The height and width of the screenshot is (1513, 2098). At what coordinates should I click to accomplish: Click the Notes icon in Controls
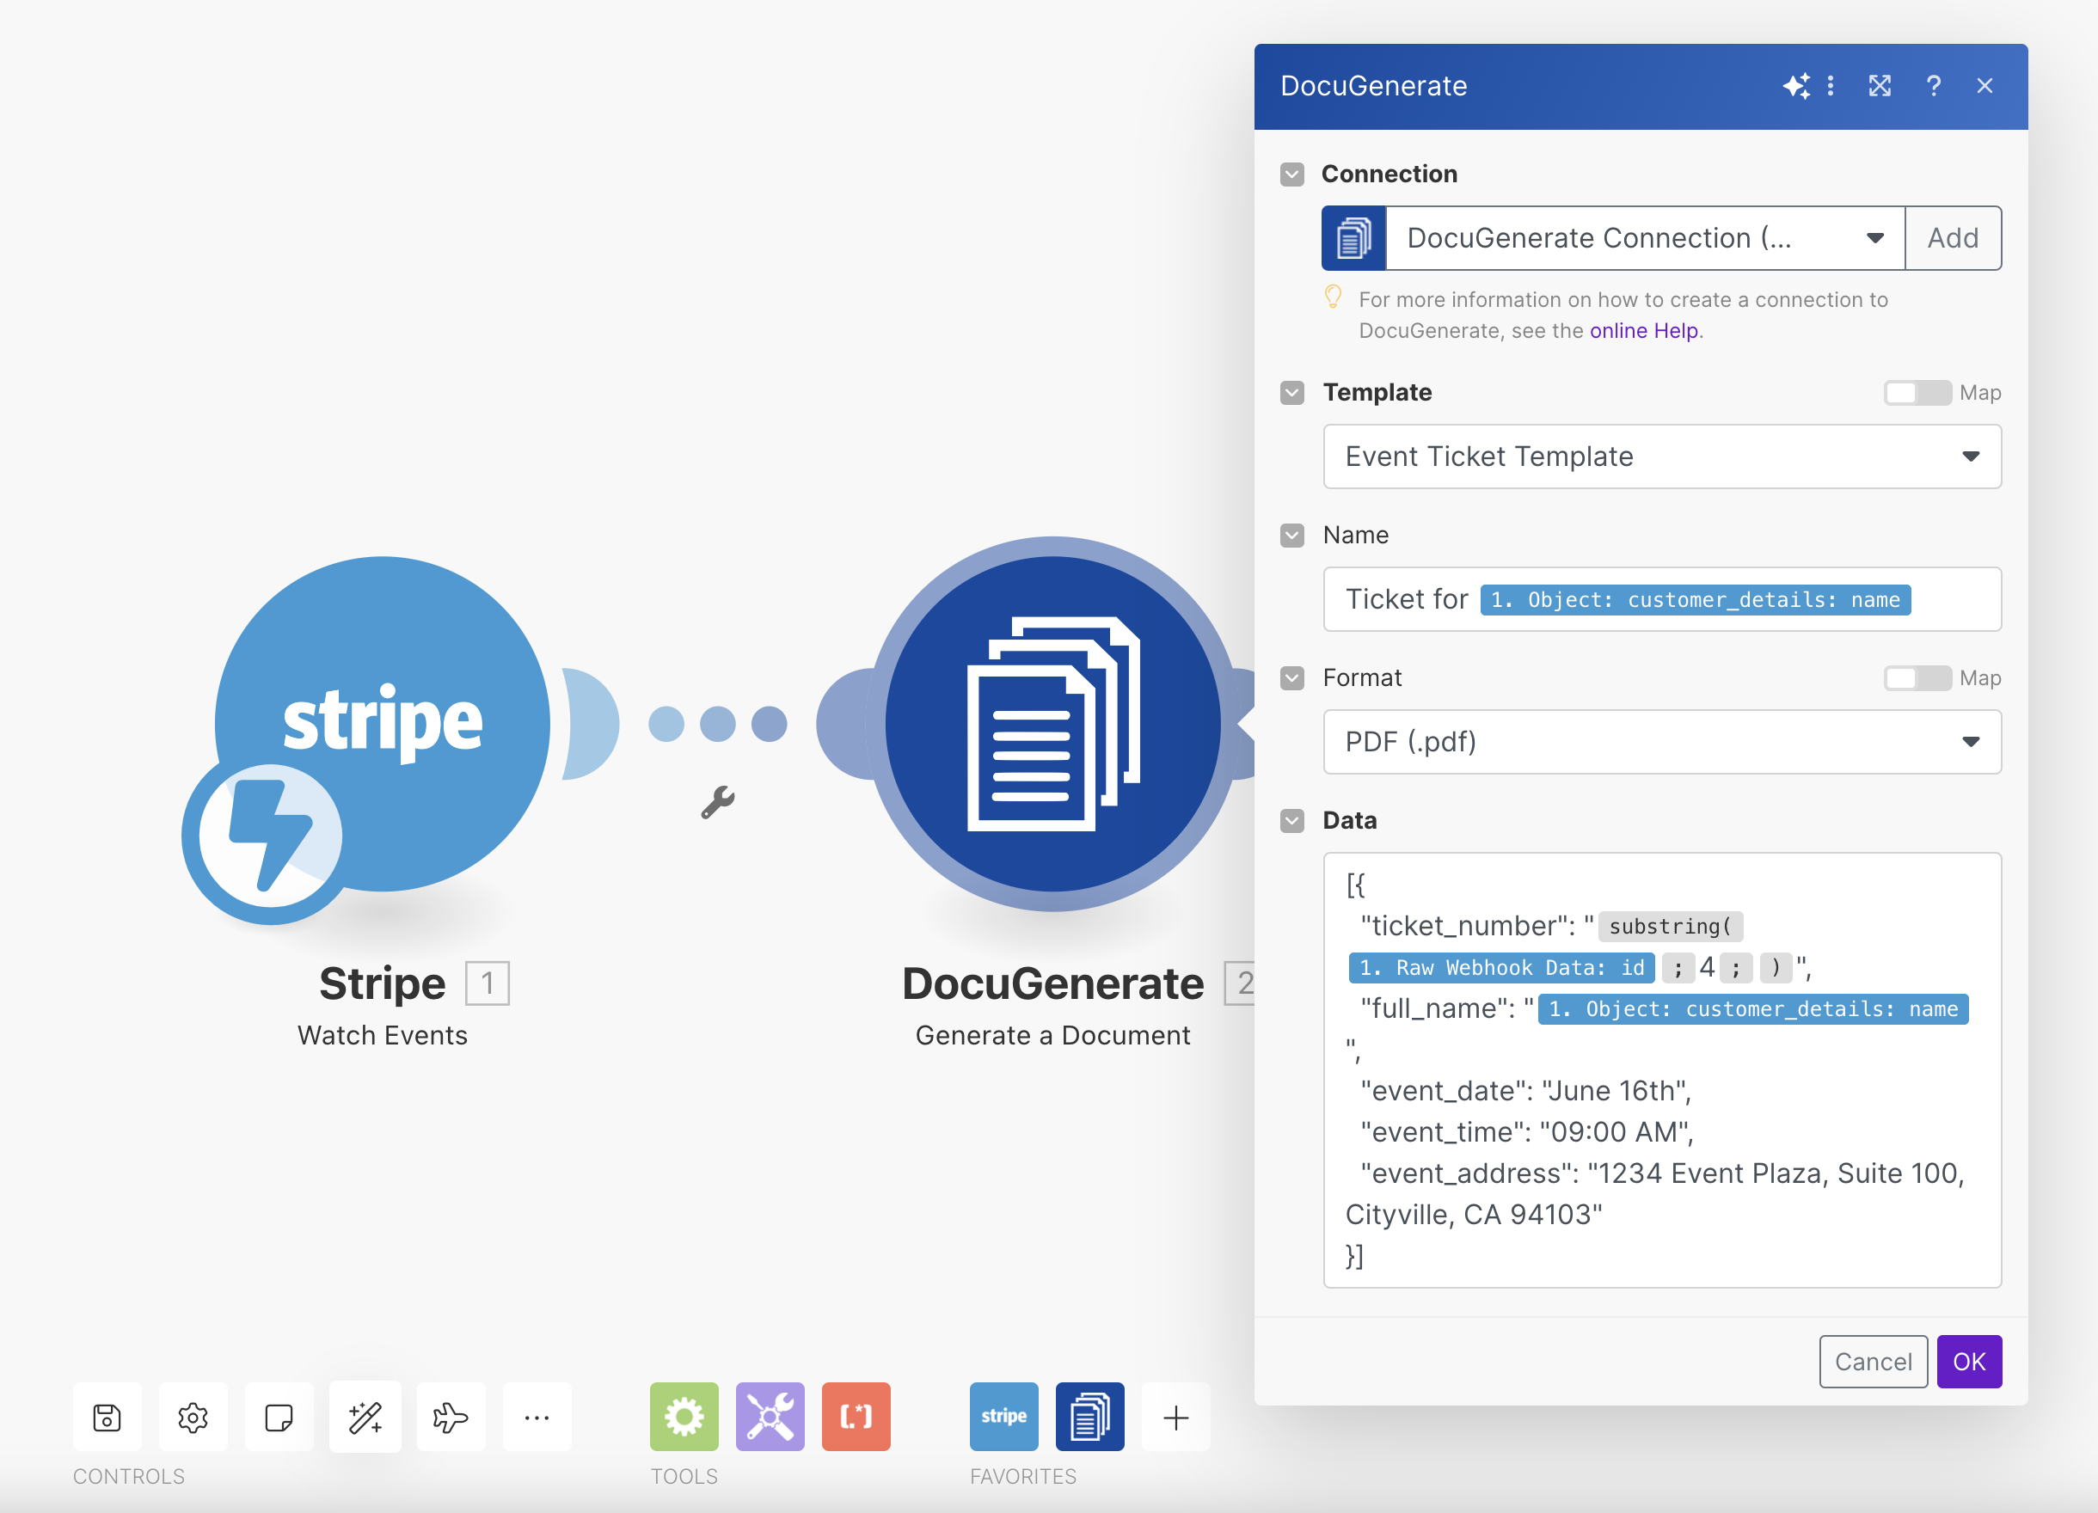[x=279, y=1417]
